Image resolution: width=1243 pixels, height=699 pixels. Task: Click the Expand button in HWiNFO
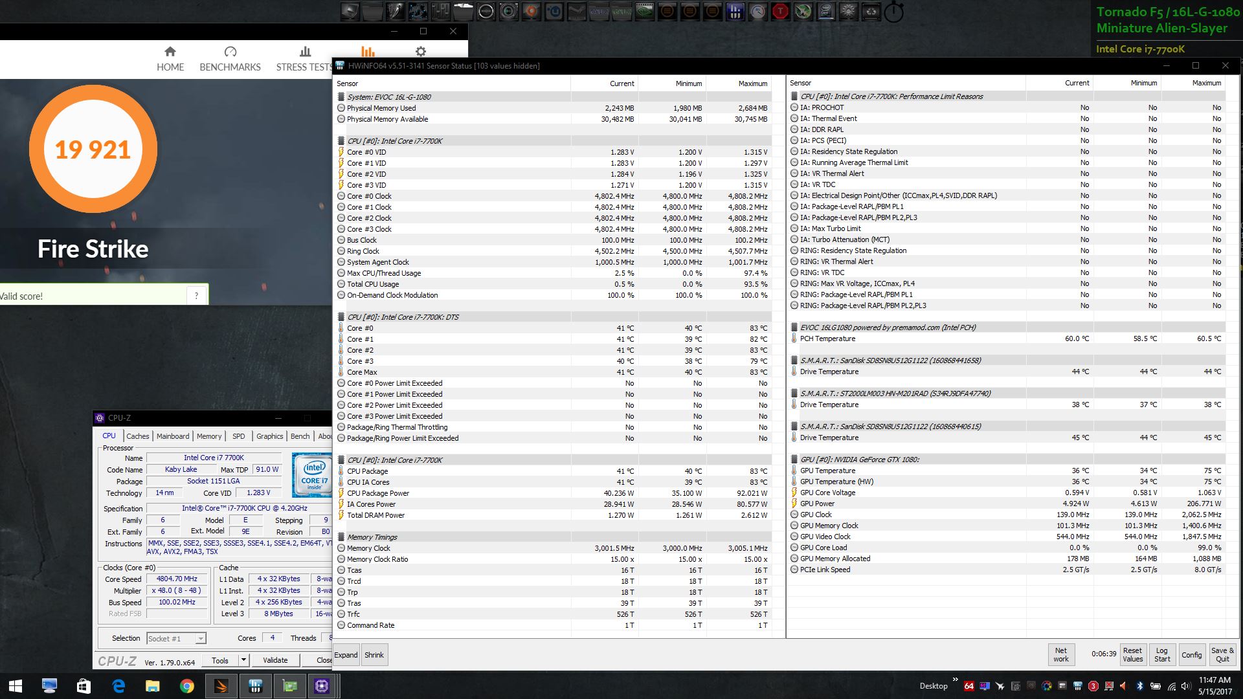pyautogui.click(x=346, y=654)
